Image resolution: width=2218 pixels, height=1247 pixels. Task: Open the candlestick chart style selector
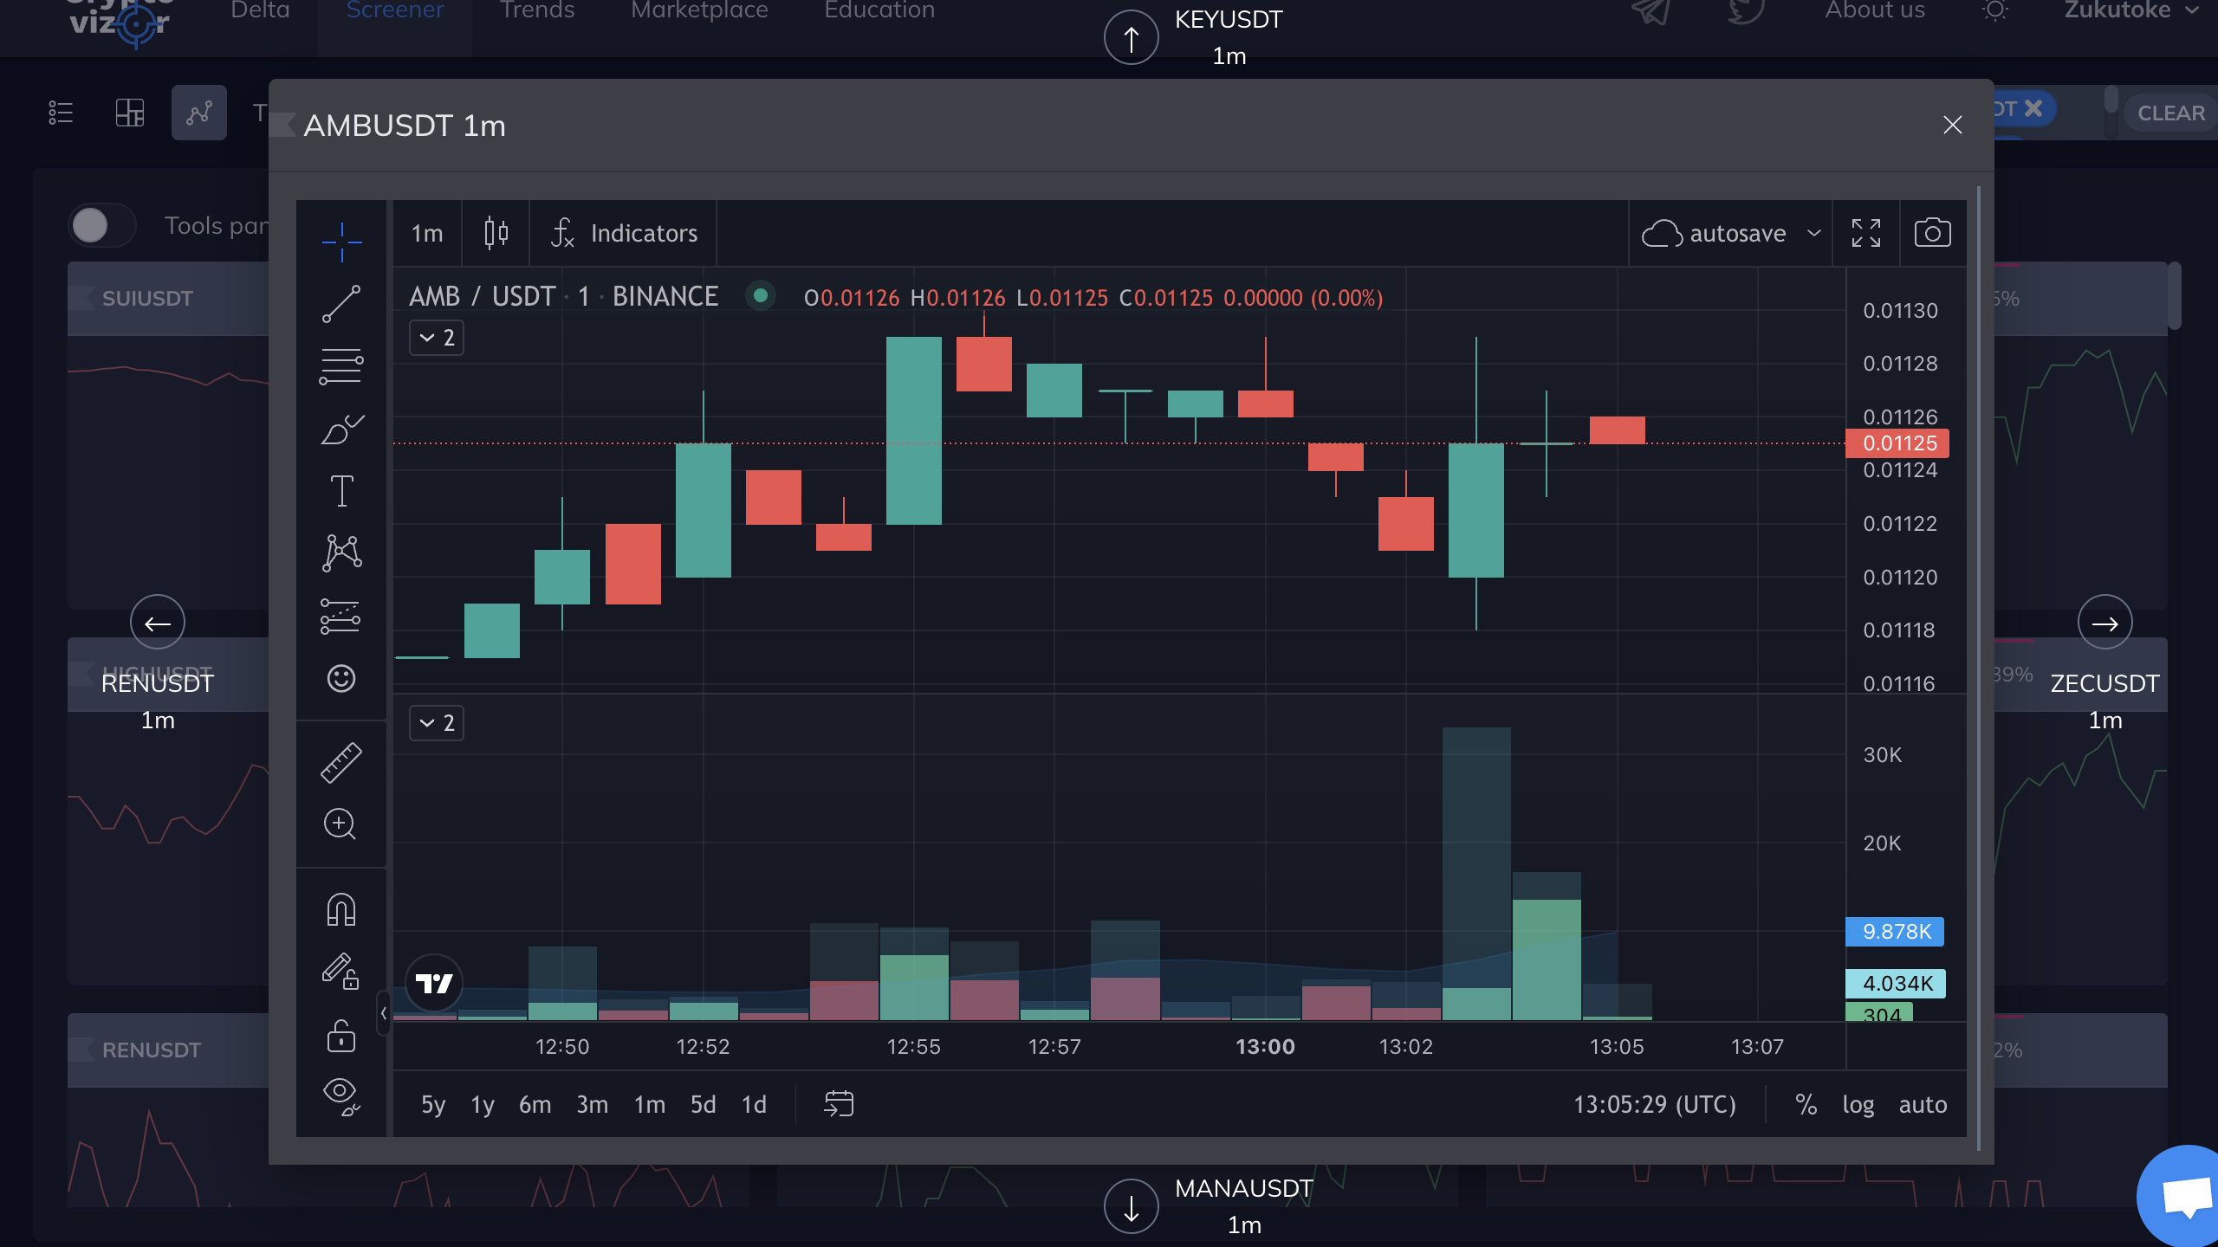(496, 233)
